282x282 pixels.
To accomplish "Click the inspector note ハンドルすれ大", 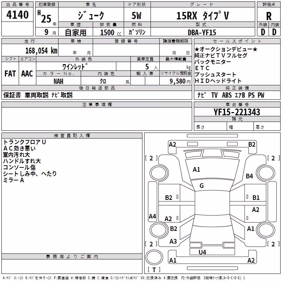I will pos(22,161).
